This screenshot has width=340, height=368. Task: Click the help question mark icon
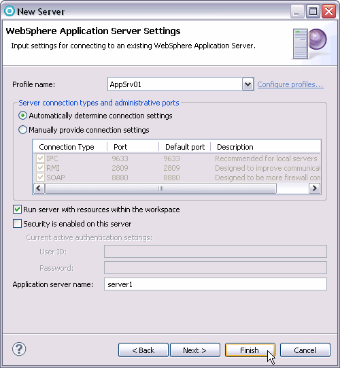point(19,349)
